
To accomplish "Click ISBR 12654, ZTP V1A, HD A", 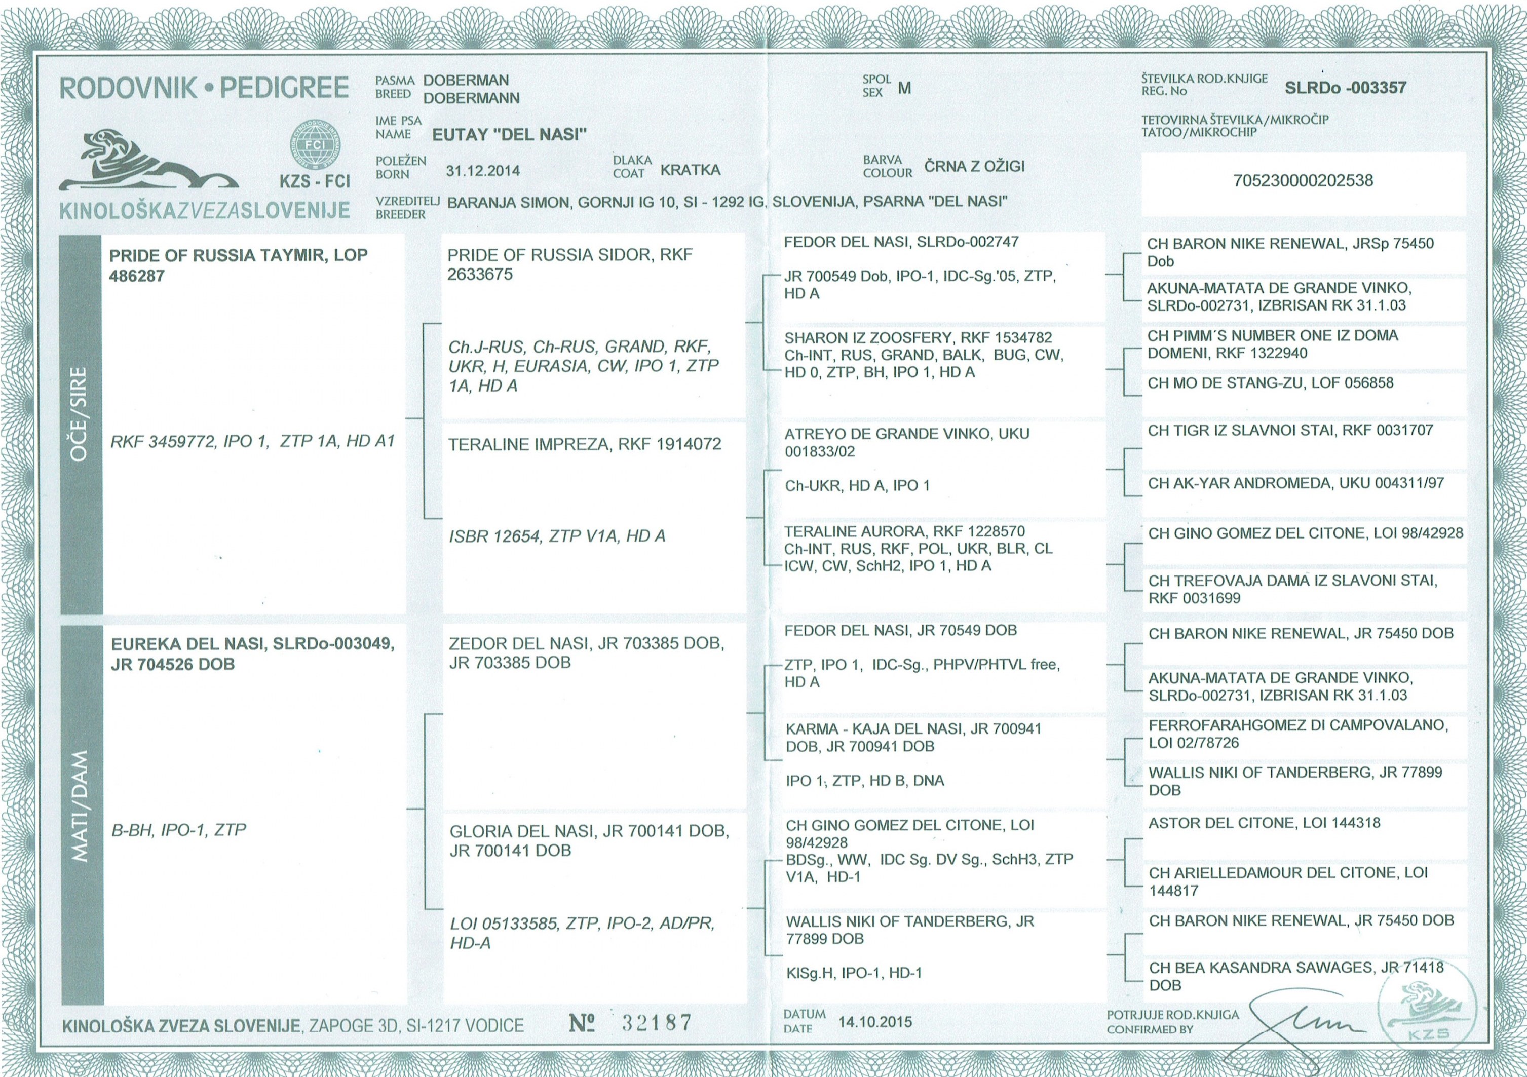I will coord(557,536).
